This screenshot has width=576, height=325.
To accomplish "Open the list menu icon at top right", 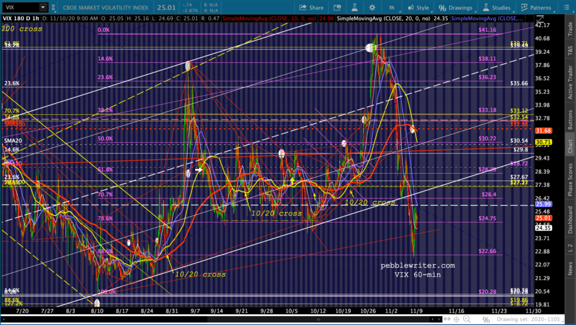I will [x=566, y=7].
